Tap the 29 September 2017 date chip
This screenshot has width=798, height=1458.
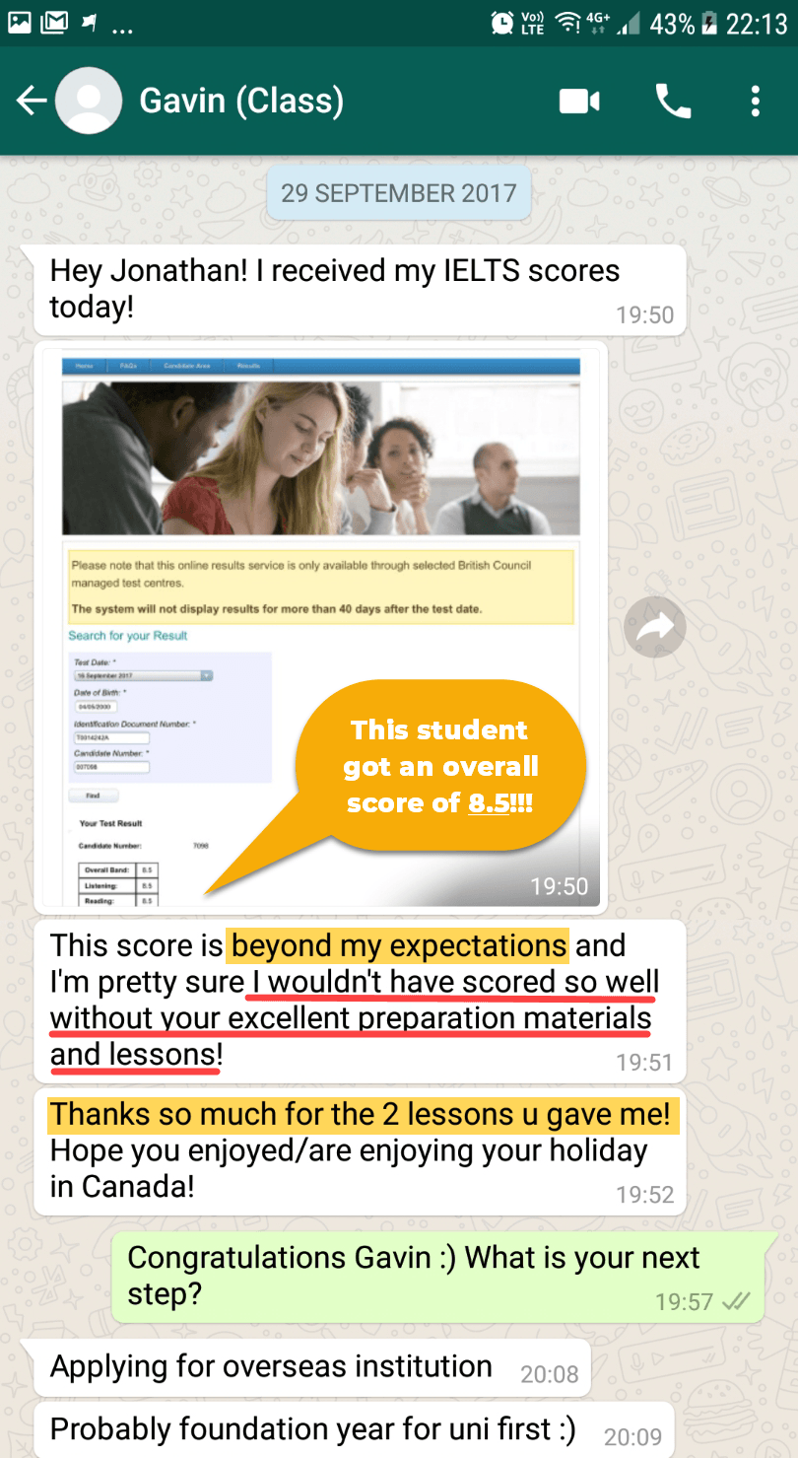398,192
